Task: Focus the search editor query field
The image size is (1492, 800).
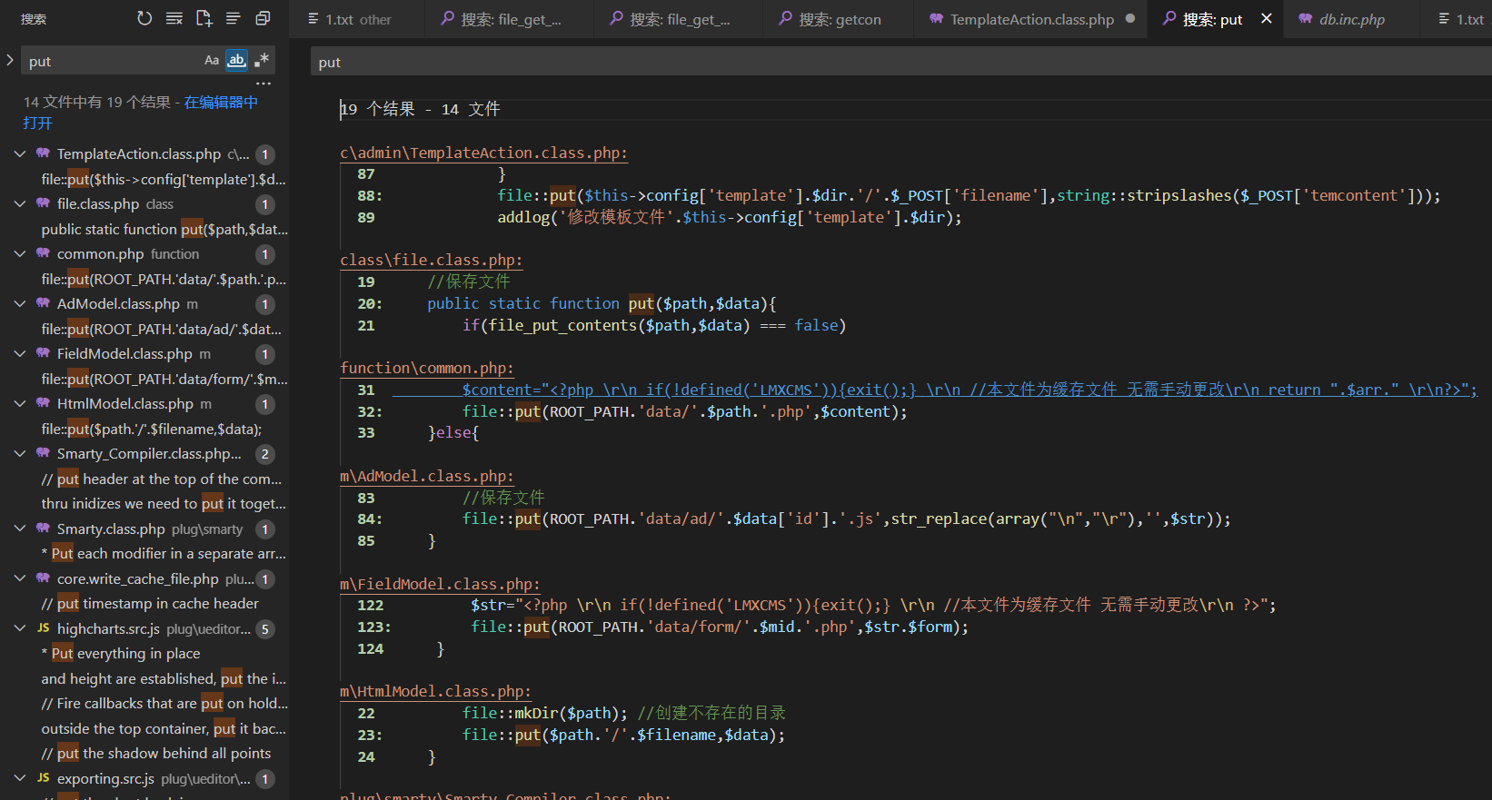Action: 900,62
